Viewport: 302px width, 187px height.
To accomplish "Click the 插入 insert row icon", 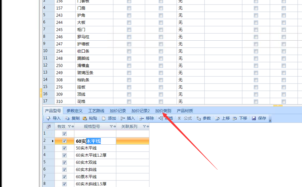I will [x=123, y=118].
